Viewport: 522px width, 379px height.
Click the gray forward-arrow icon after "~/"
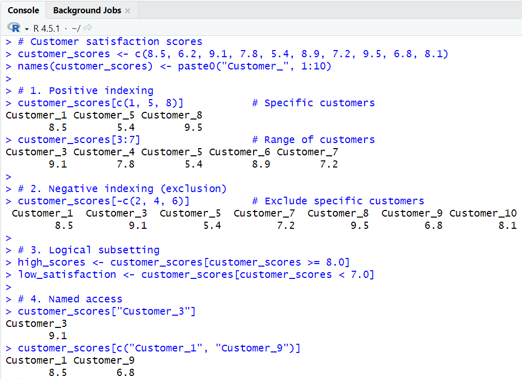pyautogui.click(x=87, y=29)
